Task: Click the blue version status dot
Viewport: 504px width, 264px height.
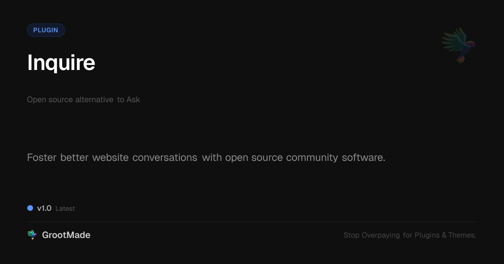Action: (x=30, y=208)
